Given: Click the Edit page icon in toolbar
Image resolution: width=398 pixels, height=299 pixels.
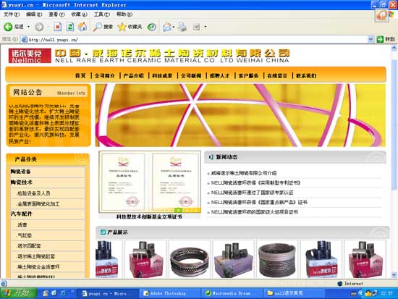Looking at the screenshot, I should click(x=196, y=27).
